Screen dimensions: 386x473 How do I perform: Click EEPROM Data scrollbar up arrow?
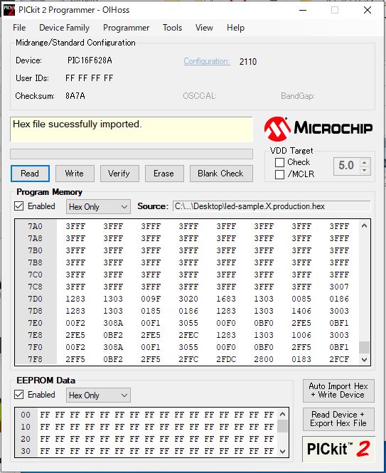click(282, 415)
